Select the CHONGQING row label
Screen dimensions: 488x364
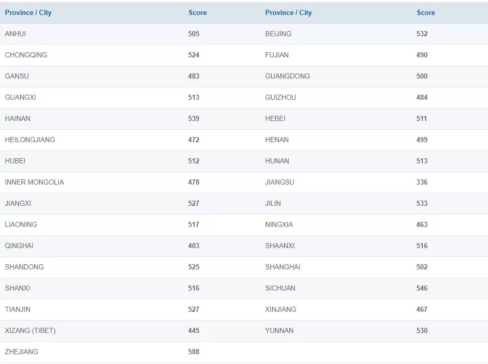coord(26,55)
